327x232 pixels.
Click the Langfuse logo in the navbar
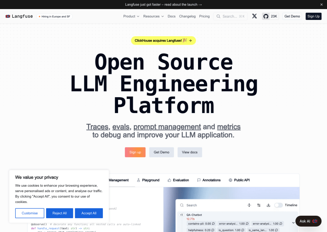[x=19, y=16]
